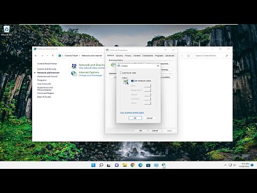This screenshot has height=193, width=257.
Task: Click the Internet Options globe icon
Action: point(74,73)
